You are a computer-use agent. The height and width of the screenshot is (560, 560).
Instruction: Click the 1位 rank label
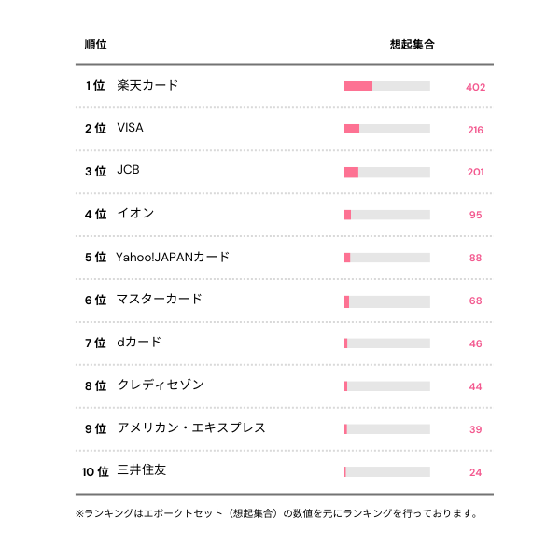click(x=94, y=86)
